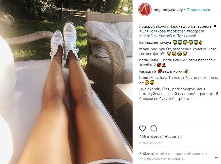Screen dimensions: 221x164
Task: Open hashtag #НогиОли
Action: tap(148, 36)
